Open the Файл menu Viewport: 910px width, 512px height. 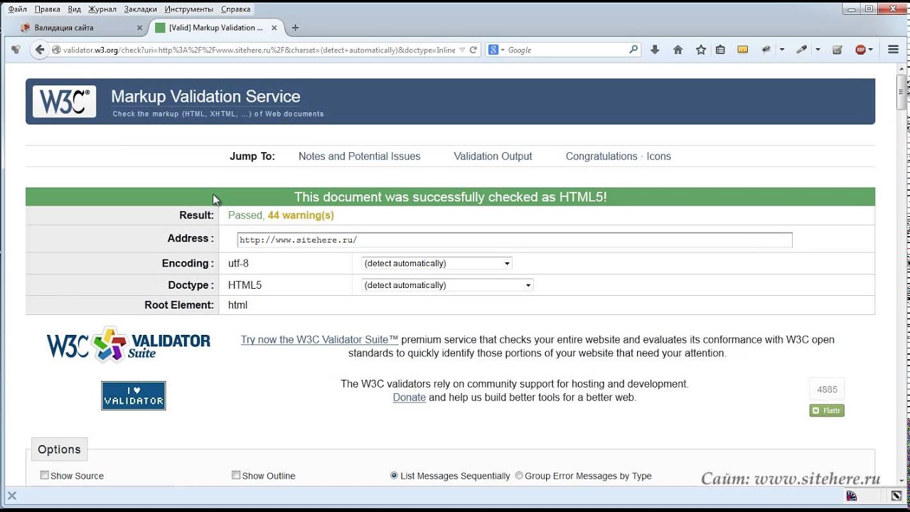click(18, 9)
